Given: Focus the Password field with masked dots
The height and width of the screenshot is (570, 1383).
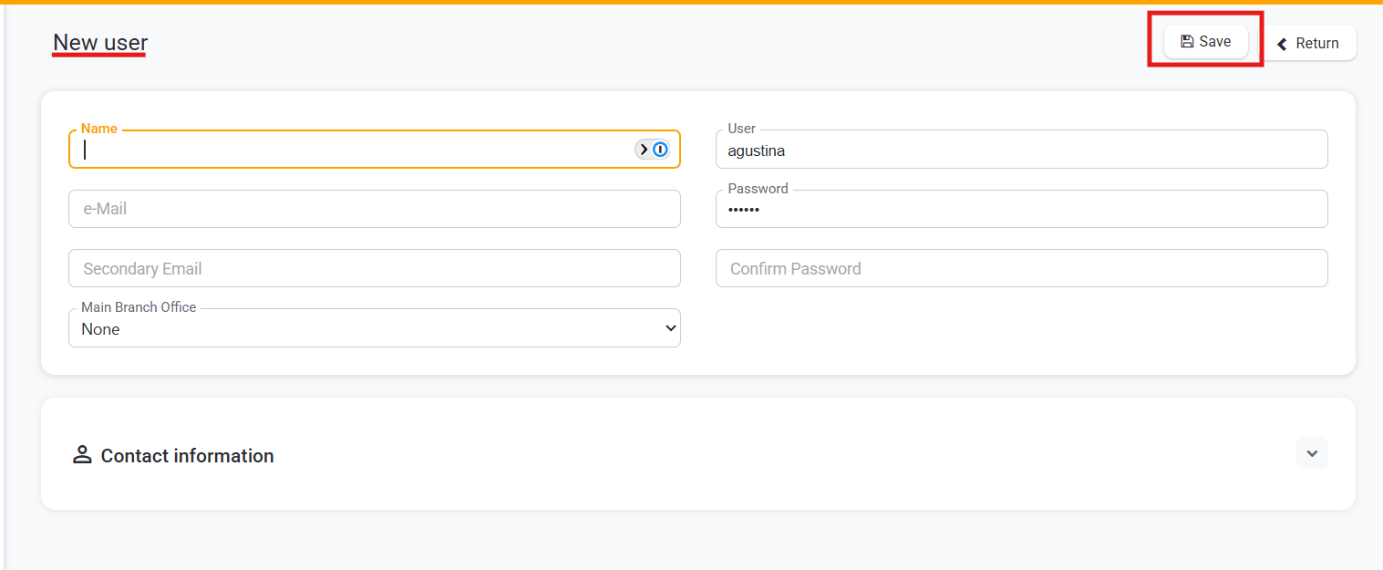Looking at the screenshot, I should (1021, 210).
